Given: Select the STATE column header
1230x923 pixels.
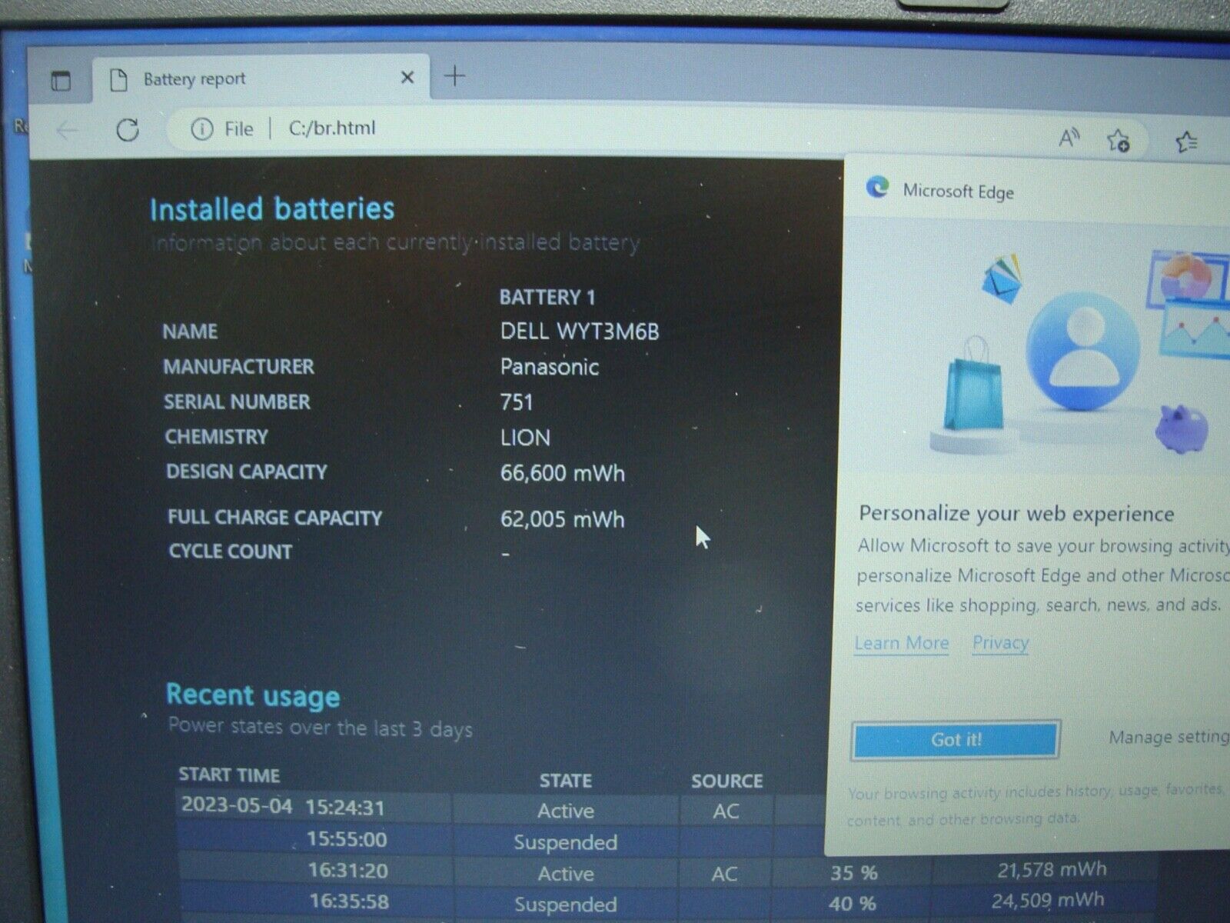Looking at the screenshot, I should tap(565, 781).
